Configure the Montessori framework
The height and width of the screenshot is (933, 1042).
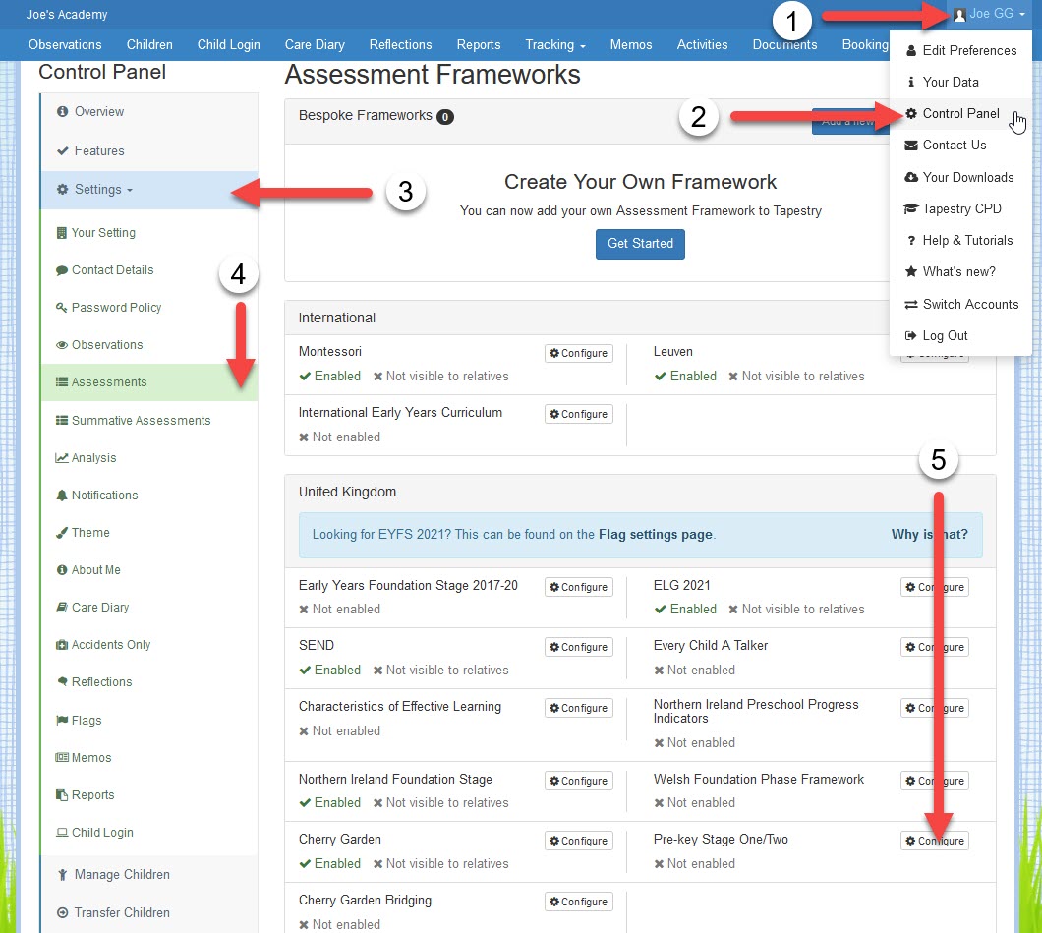579,353
